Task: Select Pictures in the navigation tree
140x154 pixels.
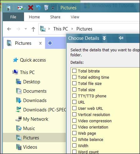Action: pyautogui.click(x=31, y=138)
